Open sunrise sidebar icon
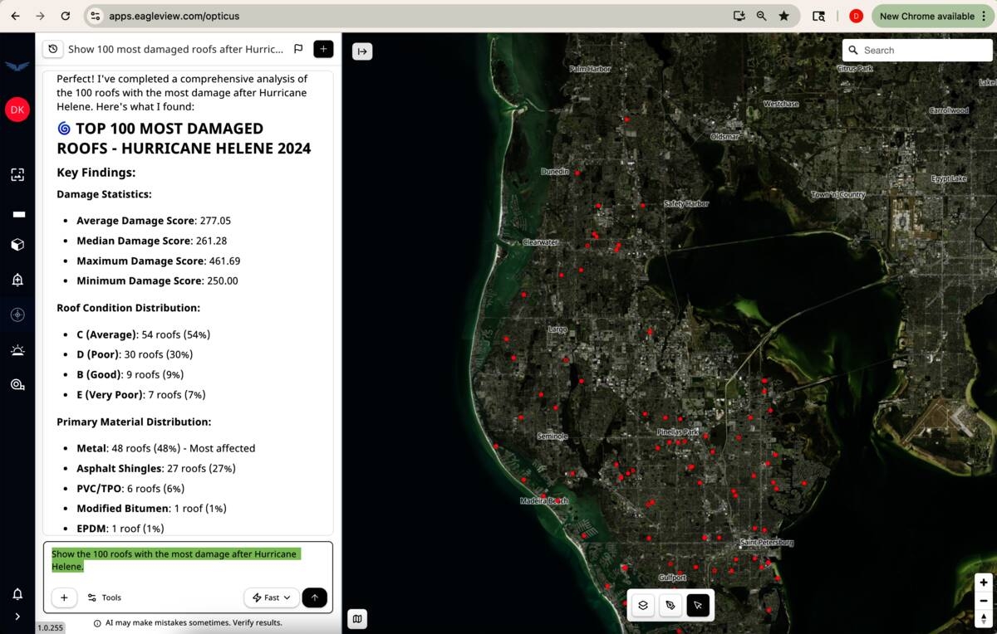Screen dimensions: 997x634 (17, 350)
